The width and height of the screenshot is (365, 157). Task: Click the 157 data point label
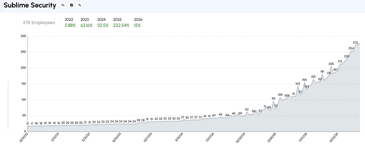tap(320, 79)
